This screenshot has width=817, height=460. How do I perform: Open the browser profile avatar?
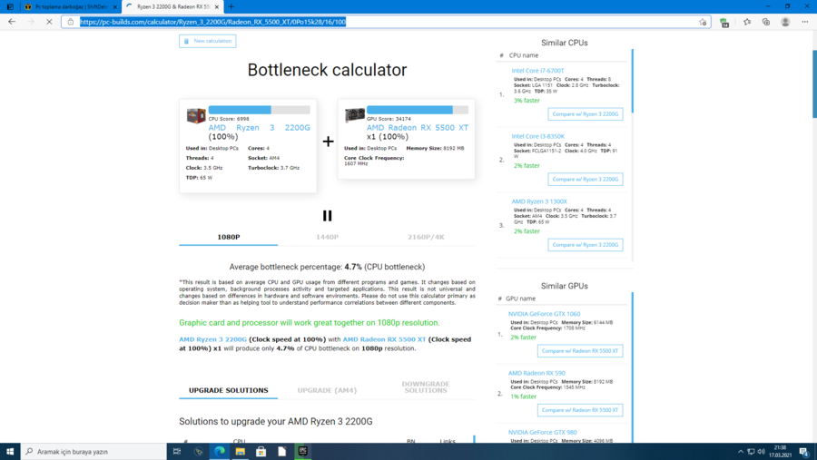pyautogui.click(x=785, y=22)
